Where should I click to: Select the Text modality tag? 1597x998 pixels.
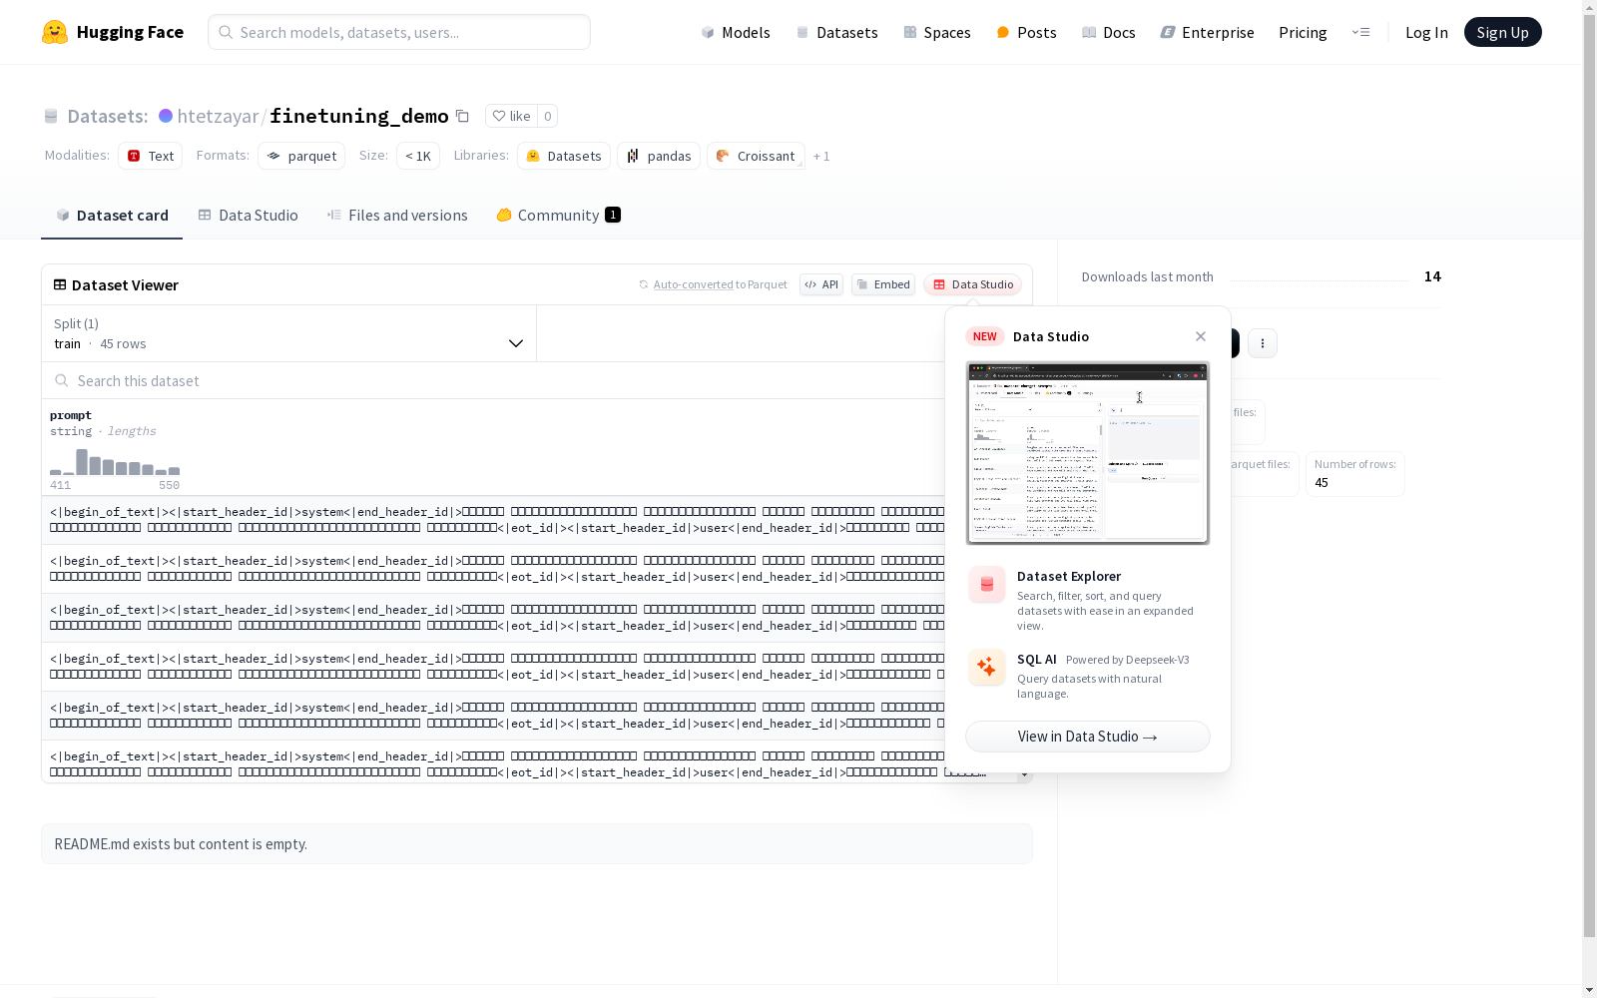(150, 156)
